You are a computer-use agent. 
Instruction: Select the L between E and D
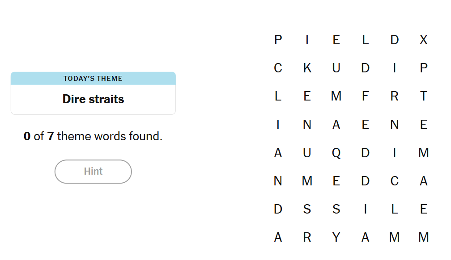[x=365, y=40]
